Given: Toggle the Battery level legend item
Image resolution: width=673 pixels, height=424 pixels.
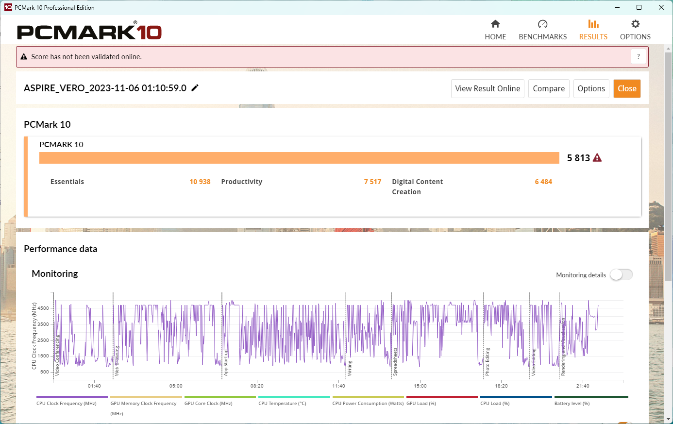Looking at the screenshot, I should [x=591, y=402].
